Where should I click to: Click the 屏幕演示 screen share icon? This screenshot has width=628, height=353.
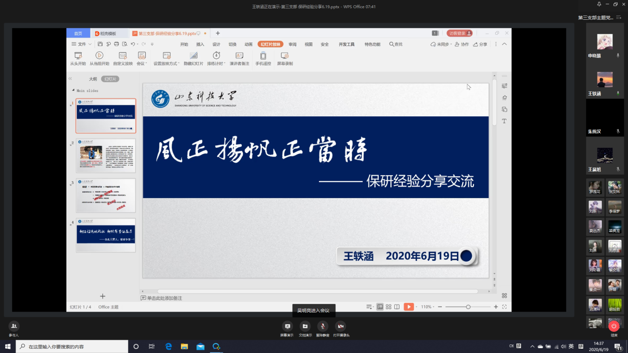[x=287, y=326]
